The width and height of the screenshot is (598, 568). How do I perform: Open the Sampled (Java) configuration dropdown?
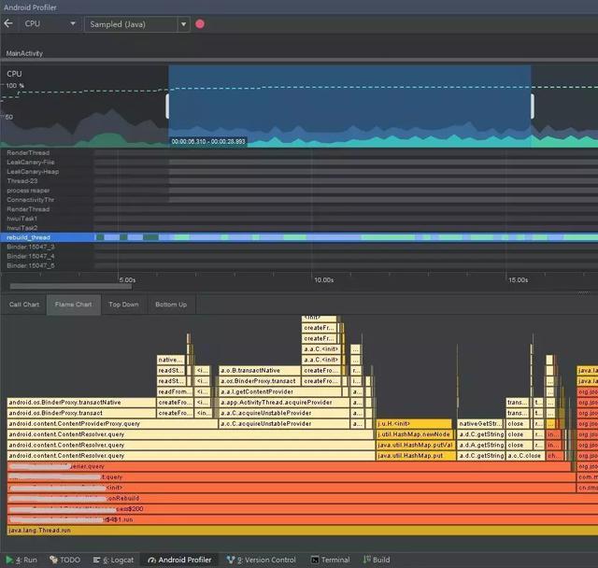137,24
